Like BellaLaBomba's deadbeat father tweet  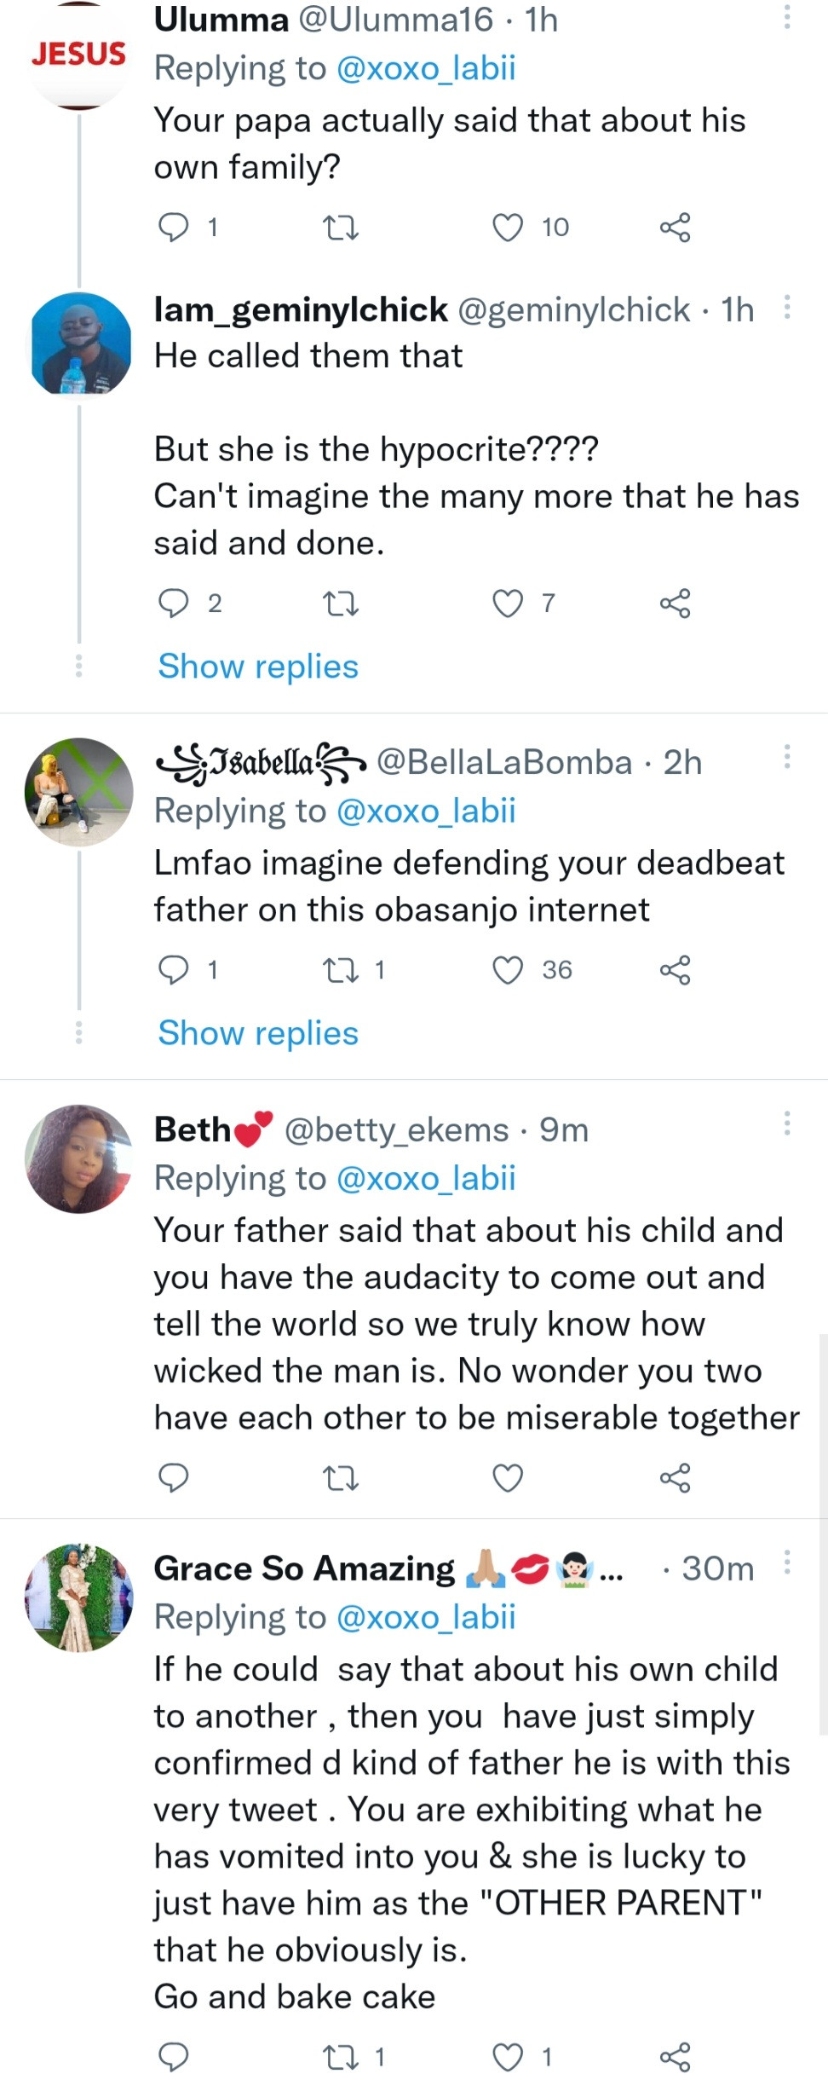pos(509,970)
